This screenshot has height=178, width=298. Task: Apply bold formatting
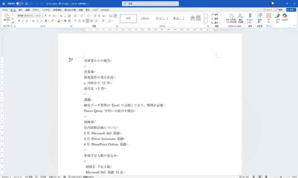click(x=19, y=20)
